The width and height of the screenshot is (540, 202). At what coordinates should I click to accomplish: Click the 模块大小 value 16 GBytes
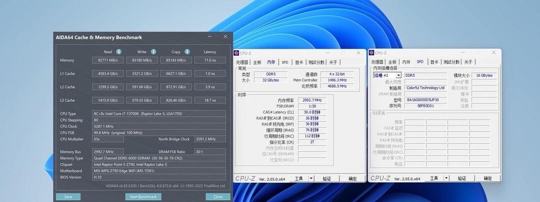click(x=484, y=75)
